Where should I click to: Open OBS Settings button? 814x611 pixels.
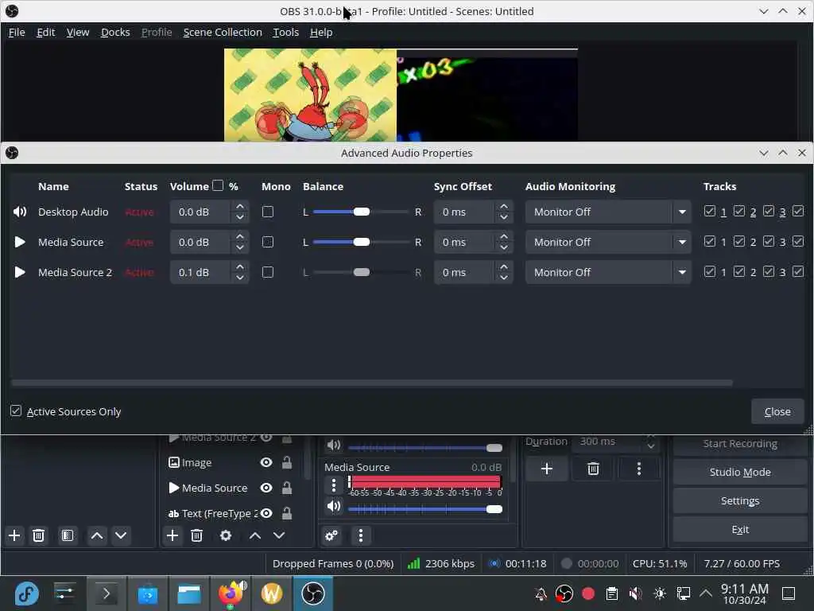(x=740, y=500)
